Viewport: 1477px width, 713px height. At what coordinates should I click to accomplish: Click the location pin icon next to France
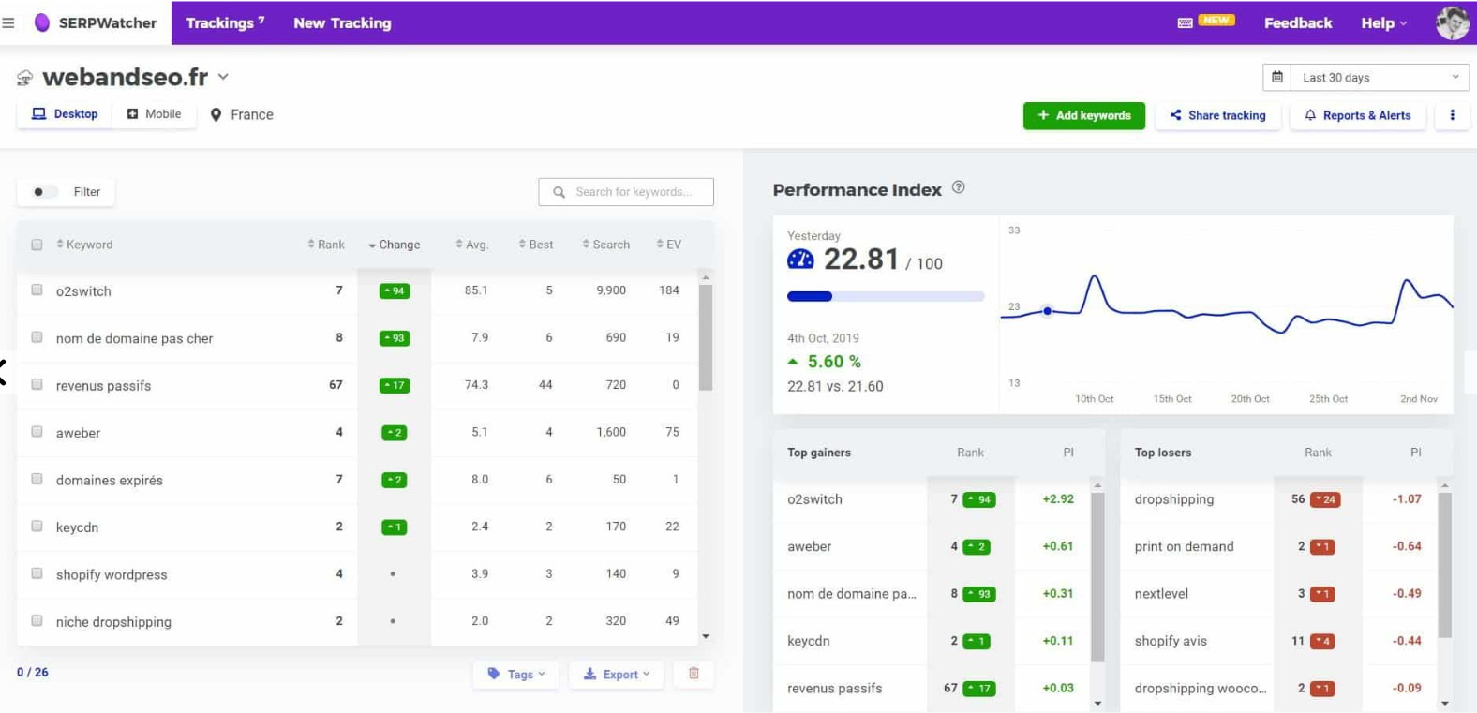point(216,114)
